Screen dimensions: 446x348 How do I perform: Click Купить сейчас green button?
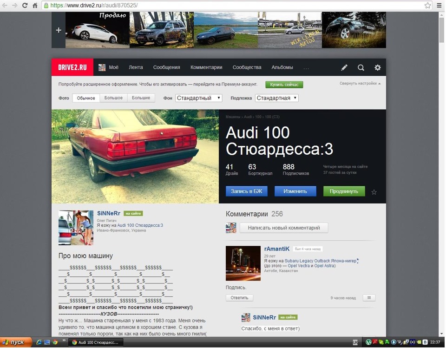click(x=284, y=85)
